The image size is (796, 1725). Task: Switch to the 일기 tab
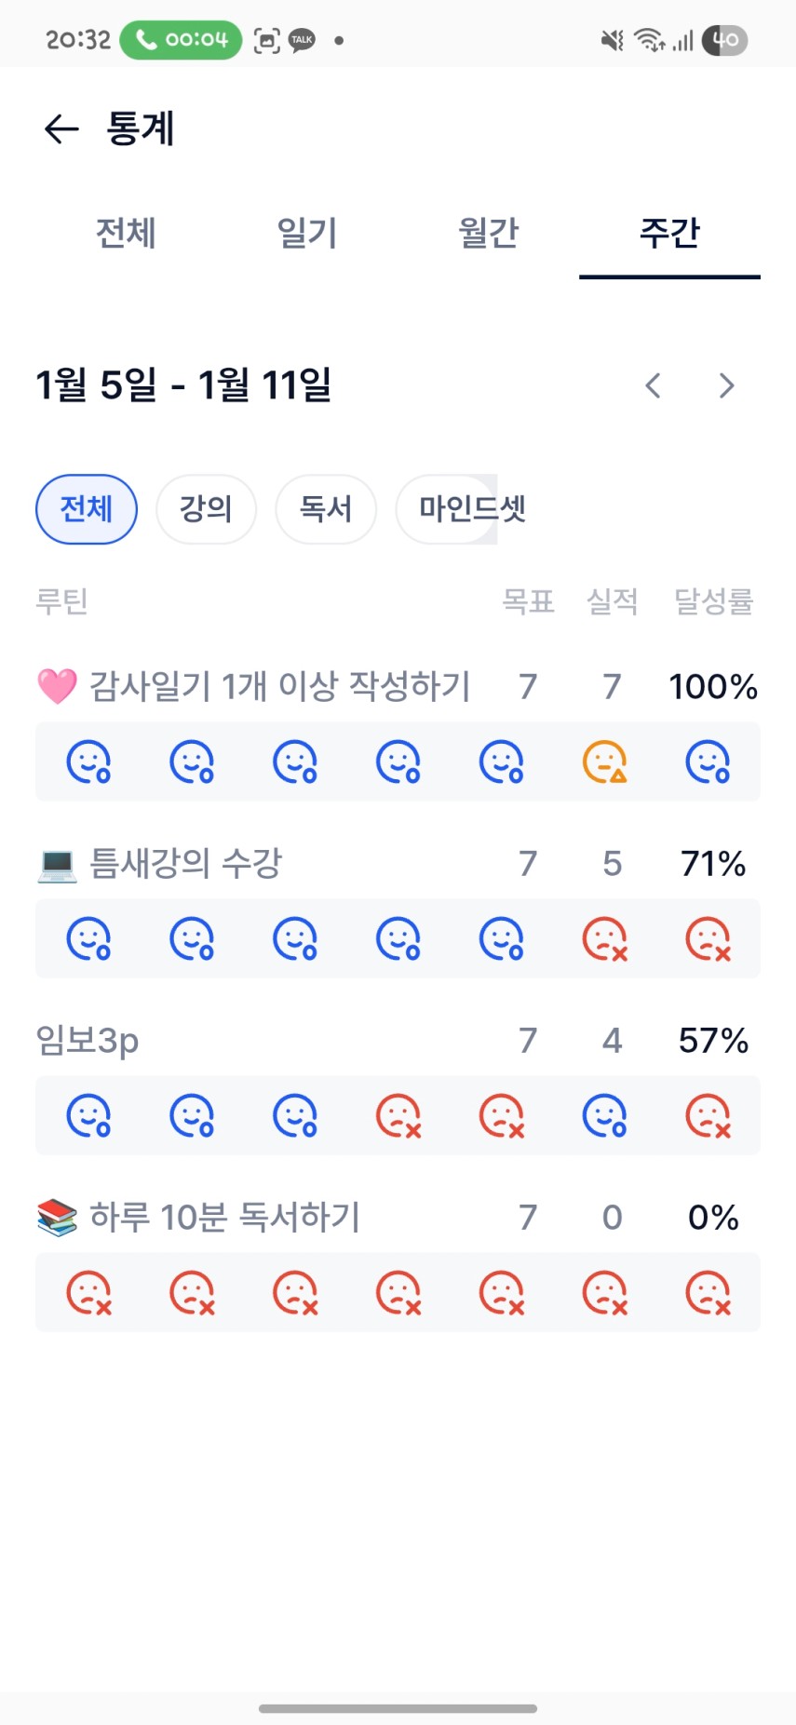tap(307, 233)
